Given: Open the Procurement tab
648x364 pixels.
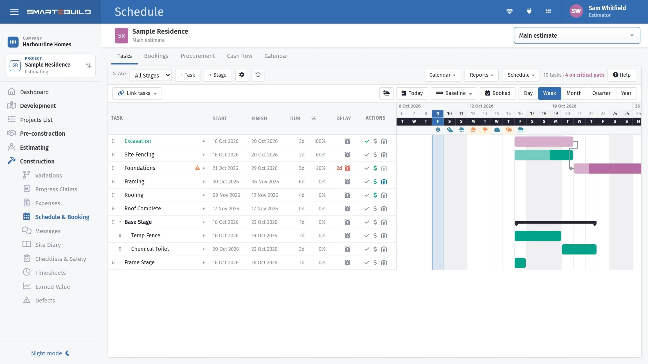Looking at the screenshot, I should [197, 56].
